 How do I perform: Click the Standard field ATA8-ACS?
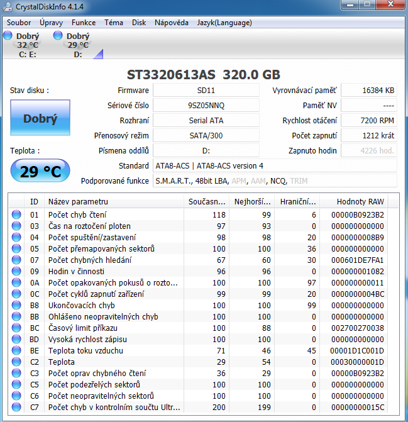tap(275, 165)
